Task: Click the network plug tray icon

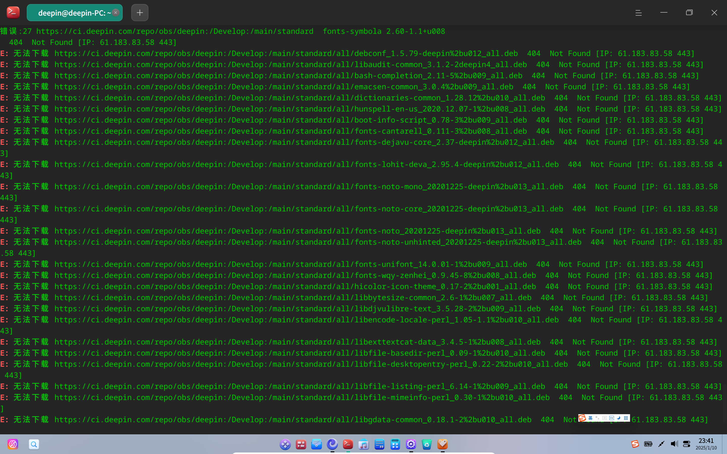Action: coord(661,444)
